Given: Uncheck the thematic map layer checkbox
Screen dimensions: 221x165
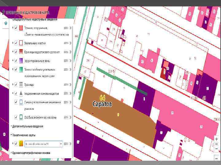Looking at the screenshot, I should click(x=16, y=144).
